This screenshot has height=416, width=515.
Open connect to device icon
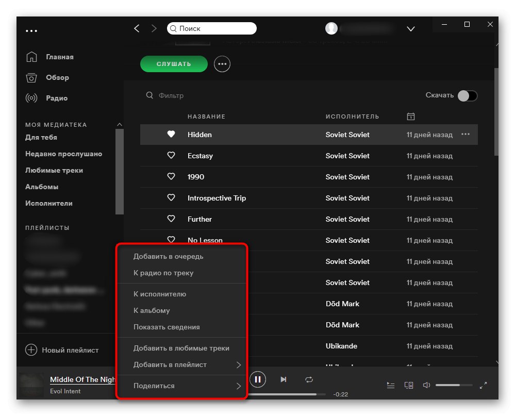tap(409, 385)
